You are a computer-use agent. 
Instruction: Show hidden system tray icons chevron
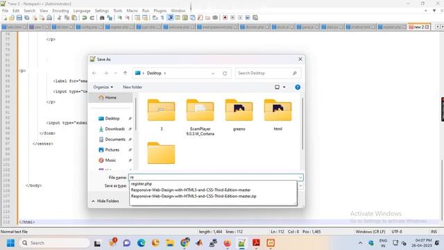tap(360, 243)
